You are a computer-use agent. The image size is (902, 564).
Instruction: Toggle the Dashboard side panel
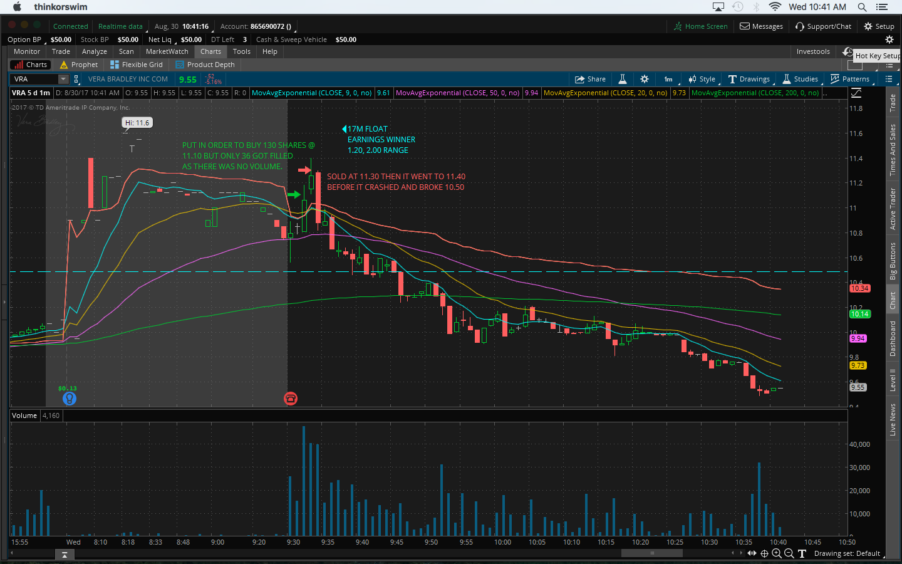pos(893,338)
